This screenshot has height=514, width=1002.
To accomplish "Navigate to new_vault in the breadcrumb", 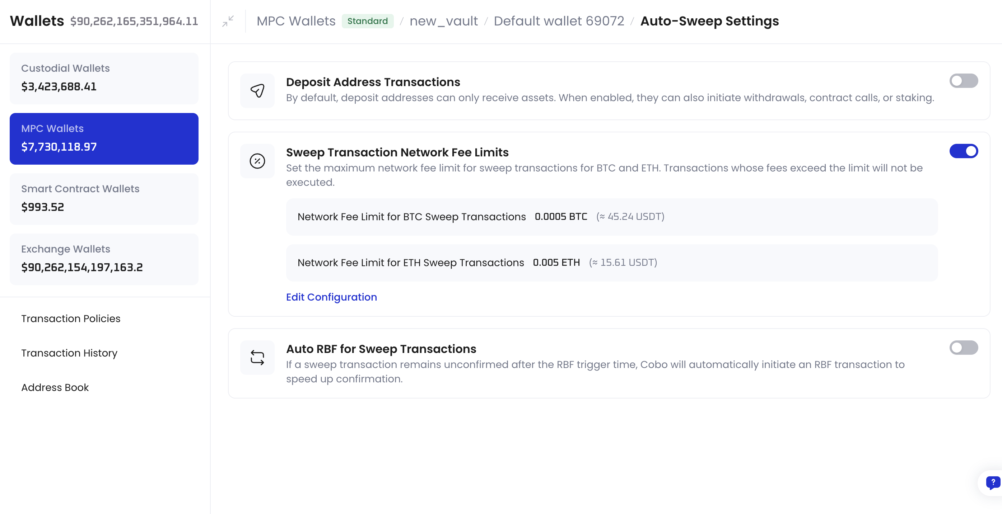I will (444, 21).
